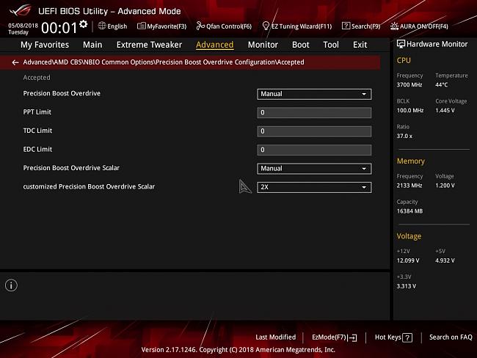Open the Monitor tab
Image resolution: width=477 pixels, height=358 pixels.
coord(263,45)
